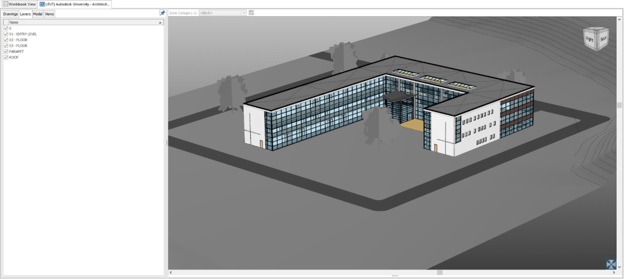Image resolution: width=624 pixels, height=279 pixels.
Task: Click the horizontal scrollbar left arrow
Action: (x=171, y=272)
